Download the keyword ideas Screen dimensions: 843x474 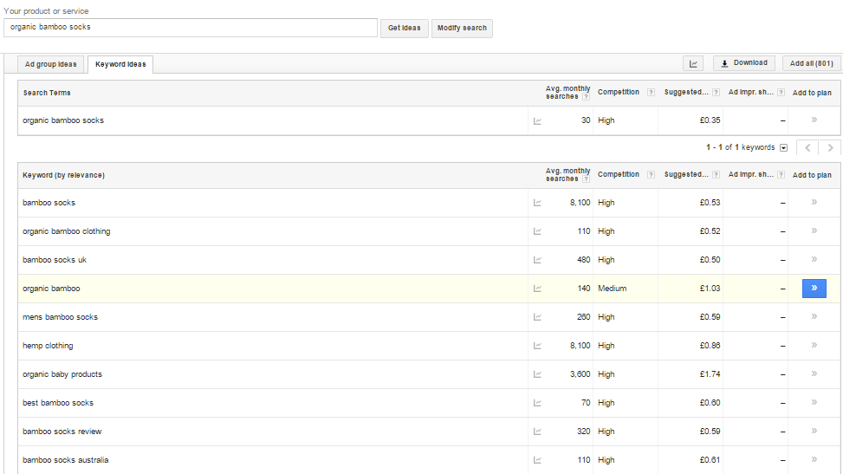click(743, 63)
